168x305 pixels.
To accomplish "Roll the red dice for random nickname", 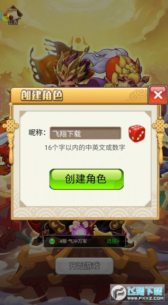I will point(137,134).
